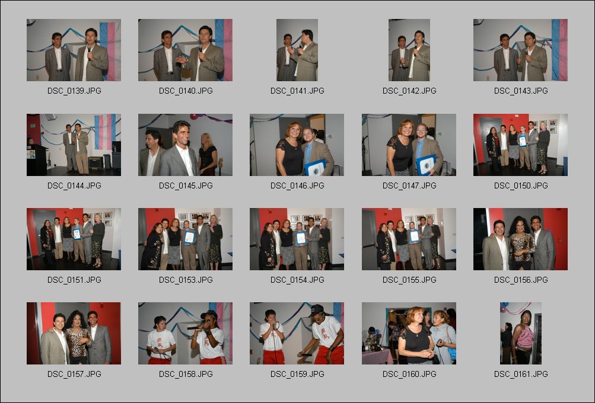Pick the DSC_0150.JPG group photo thumbnail
The image size is (595, 403).
coord(520,145)
